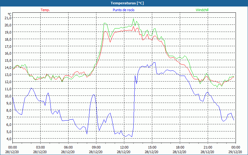248x155 pixels.
Task: Click the 16,0 y-axis value
Action: click(8, 53)
